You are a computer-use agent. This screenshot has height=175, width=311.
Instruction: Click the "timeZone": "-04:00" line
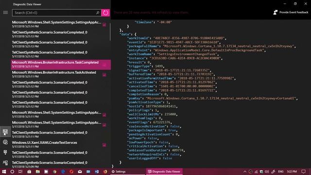coord(153,22)
